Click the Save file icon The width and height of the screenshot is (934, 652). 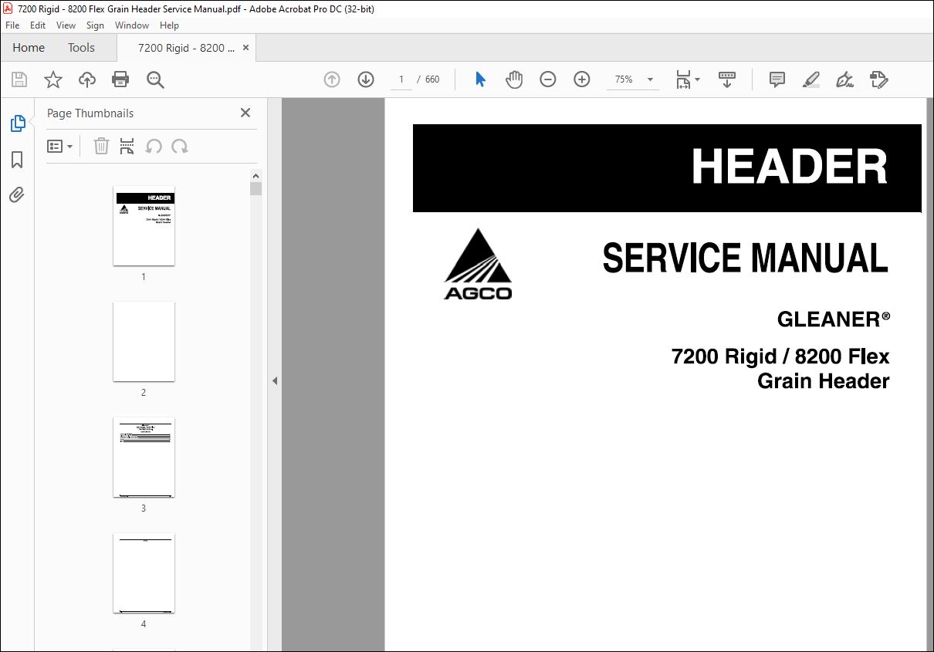click(19, 79)
